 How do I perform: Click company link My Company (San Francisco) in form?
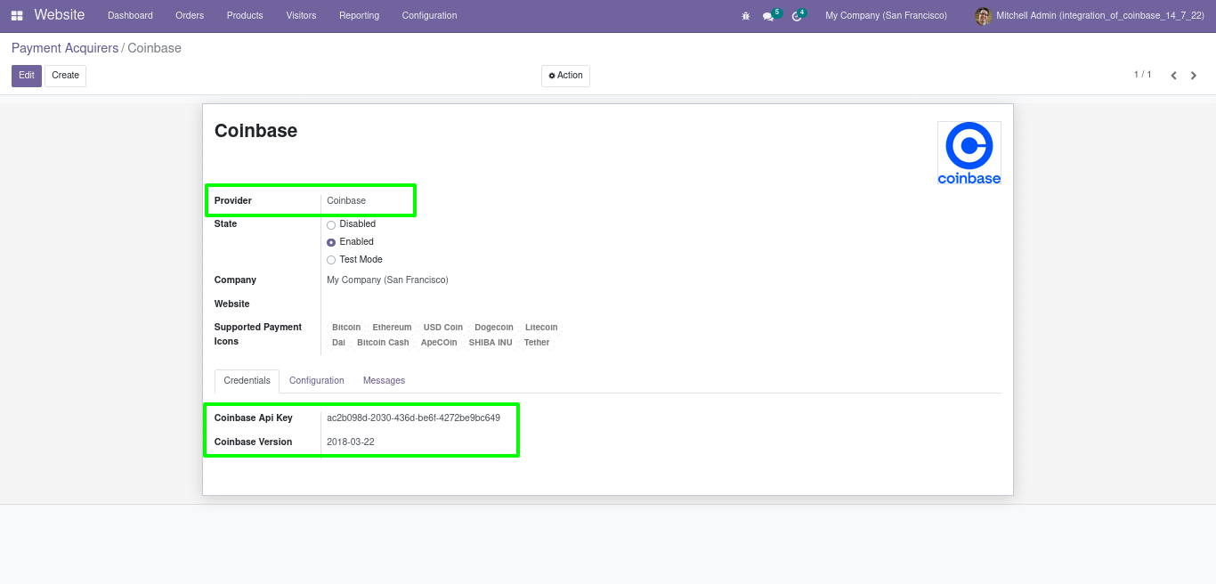pos(387,280)
